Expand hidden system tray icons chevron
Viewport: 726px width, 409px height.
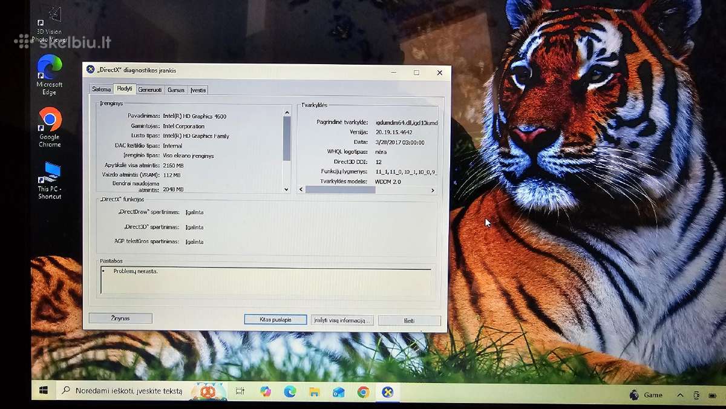pyautogui.click(x=680, y=395)
